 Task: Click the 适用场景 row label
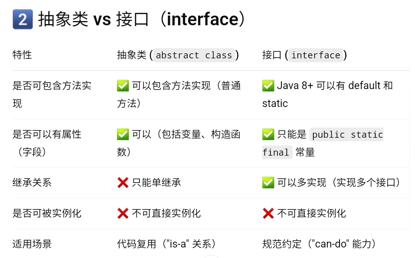[x=32, y=244]
